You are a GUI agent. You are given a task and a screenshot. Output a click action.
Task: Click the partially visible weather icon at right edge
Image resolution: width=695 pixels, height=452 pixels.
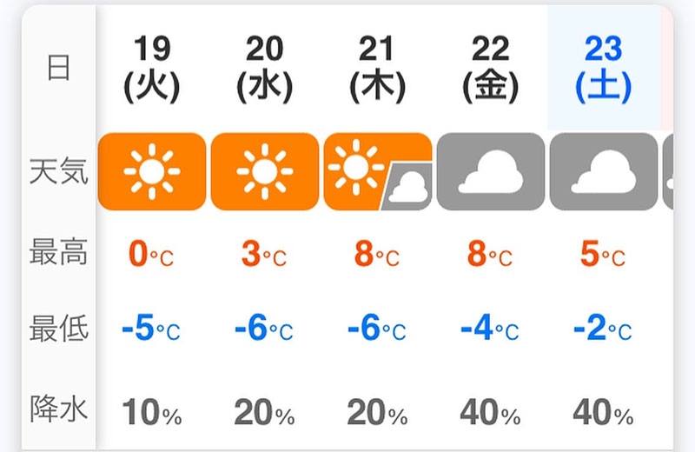tap(668, 171)
